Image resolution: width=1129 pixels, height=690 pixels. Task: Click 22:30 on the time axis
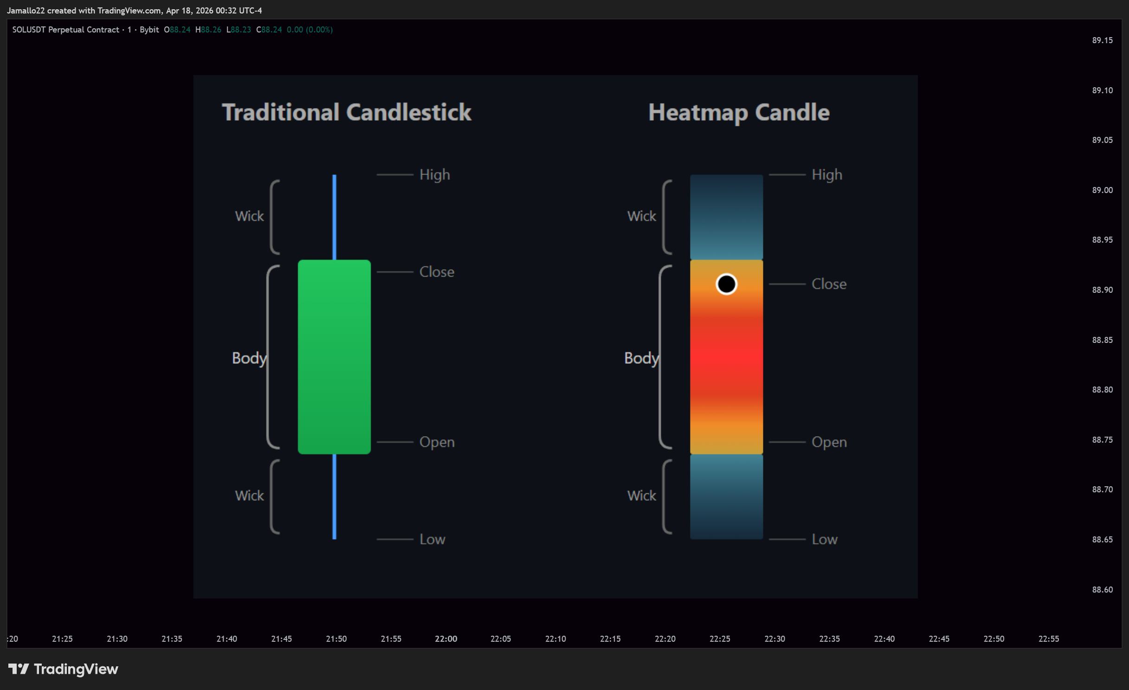tap(774, 639)
